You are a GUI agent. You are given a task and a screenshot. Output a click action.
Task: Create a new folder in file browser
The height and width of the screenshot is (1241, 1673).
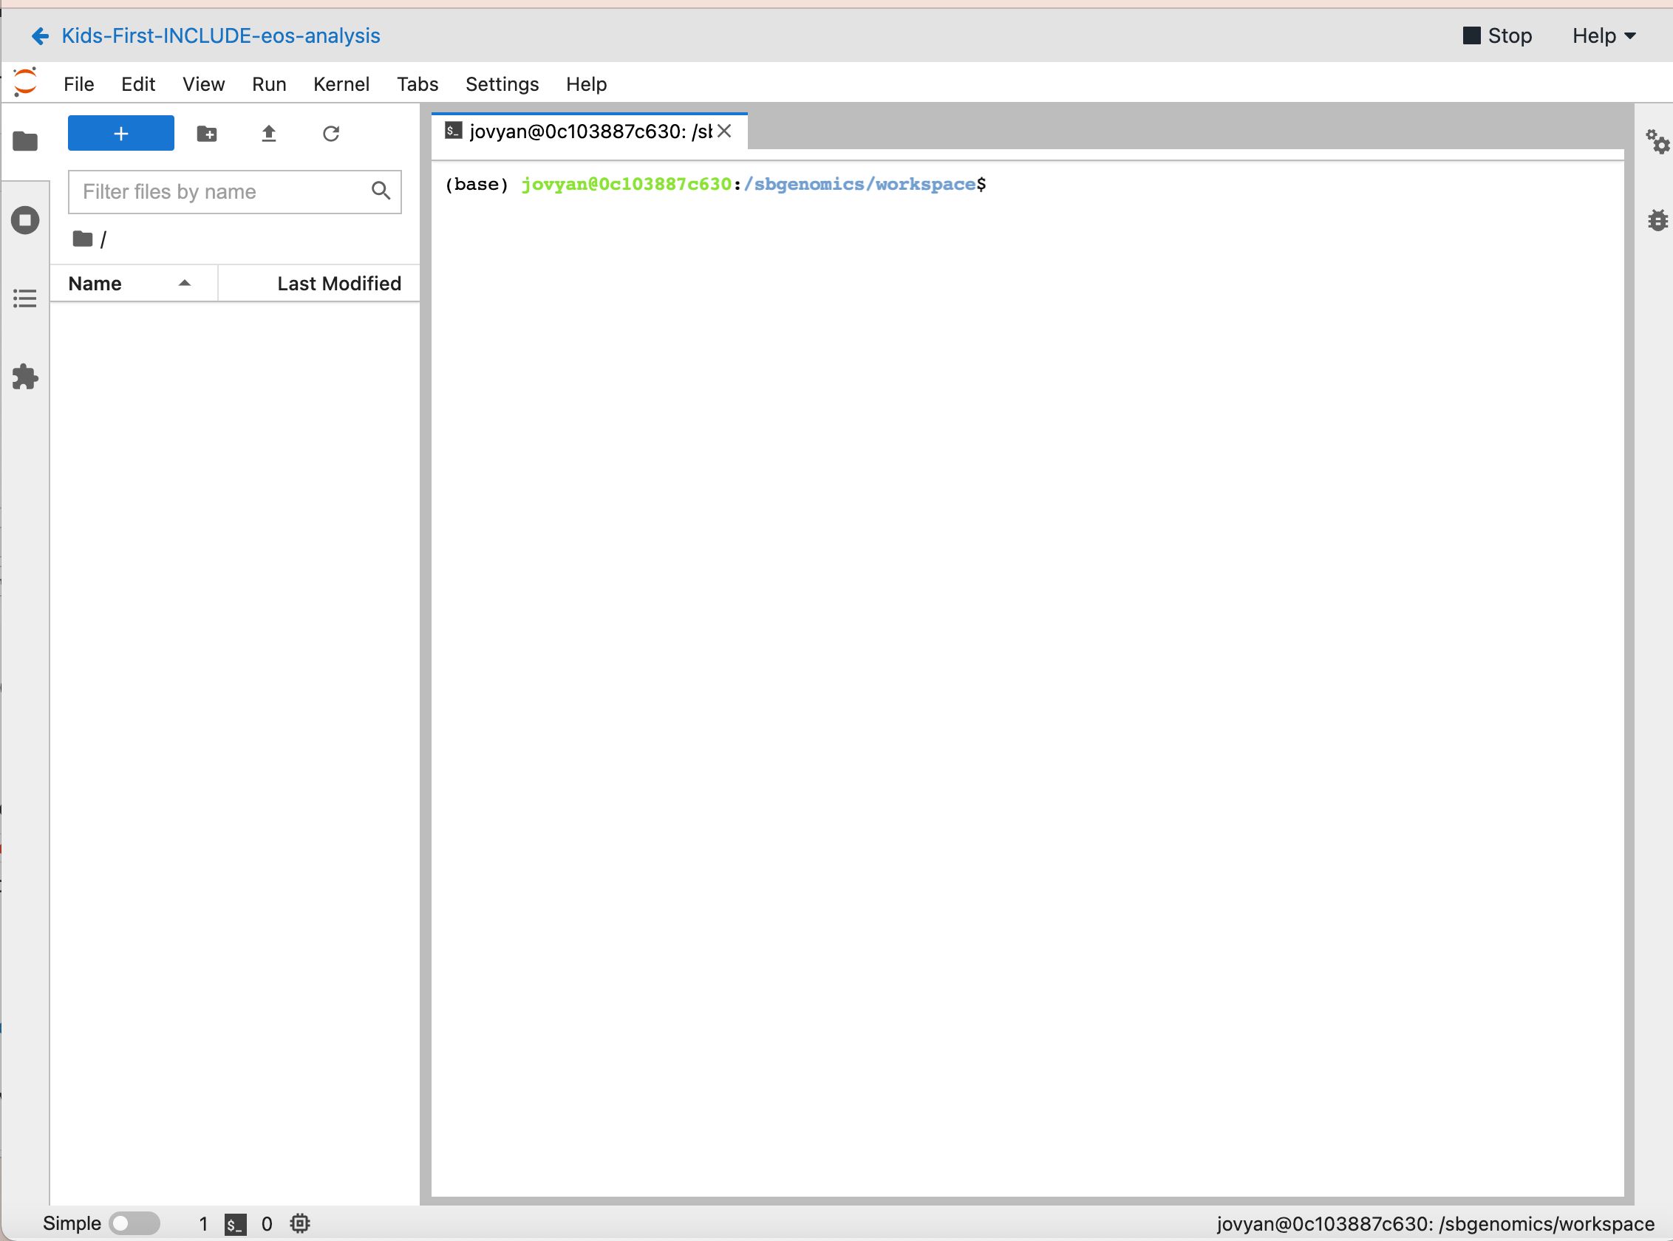(208, 133)
